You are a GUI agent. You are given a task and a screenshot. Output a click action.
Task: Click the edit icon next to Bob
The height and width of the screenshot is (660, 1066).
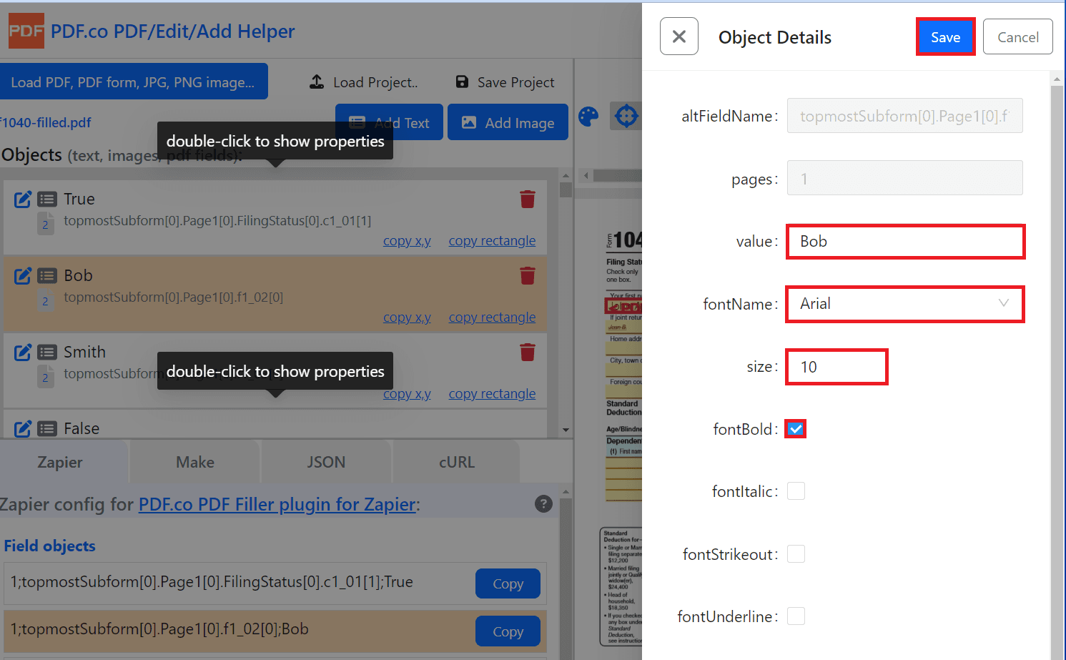(23, 276)
